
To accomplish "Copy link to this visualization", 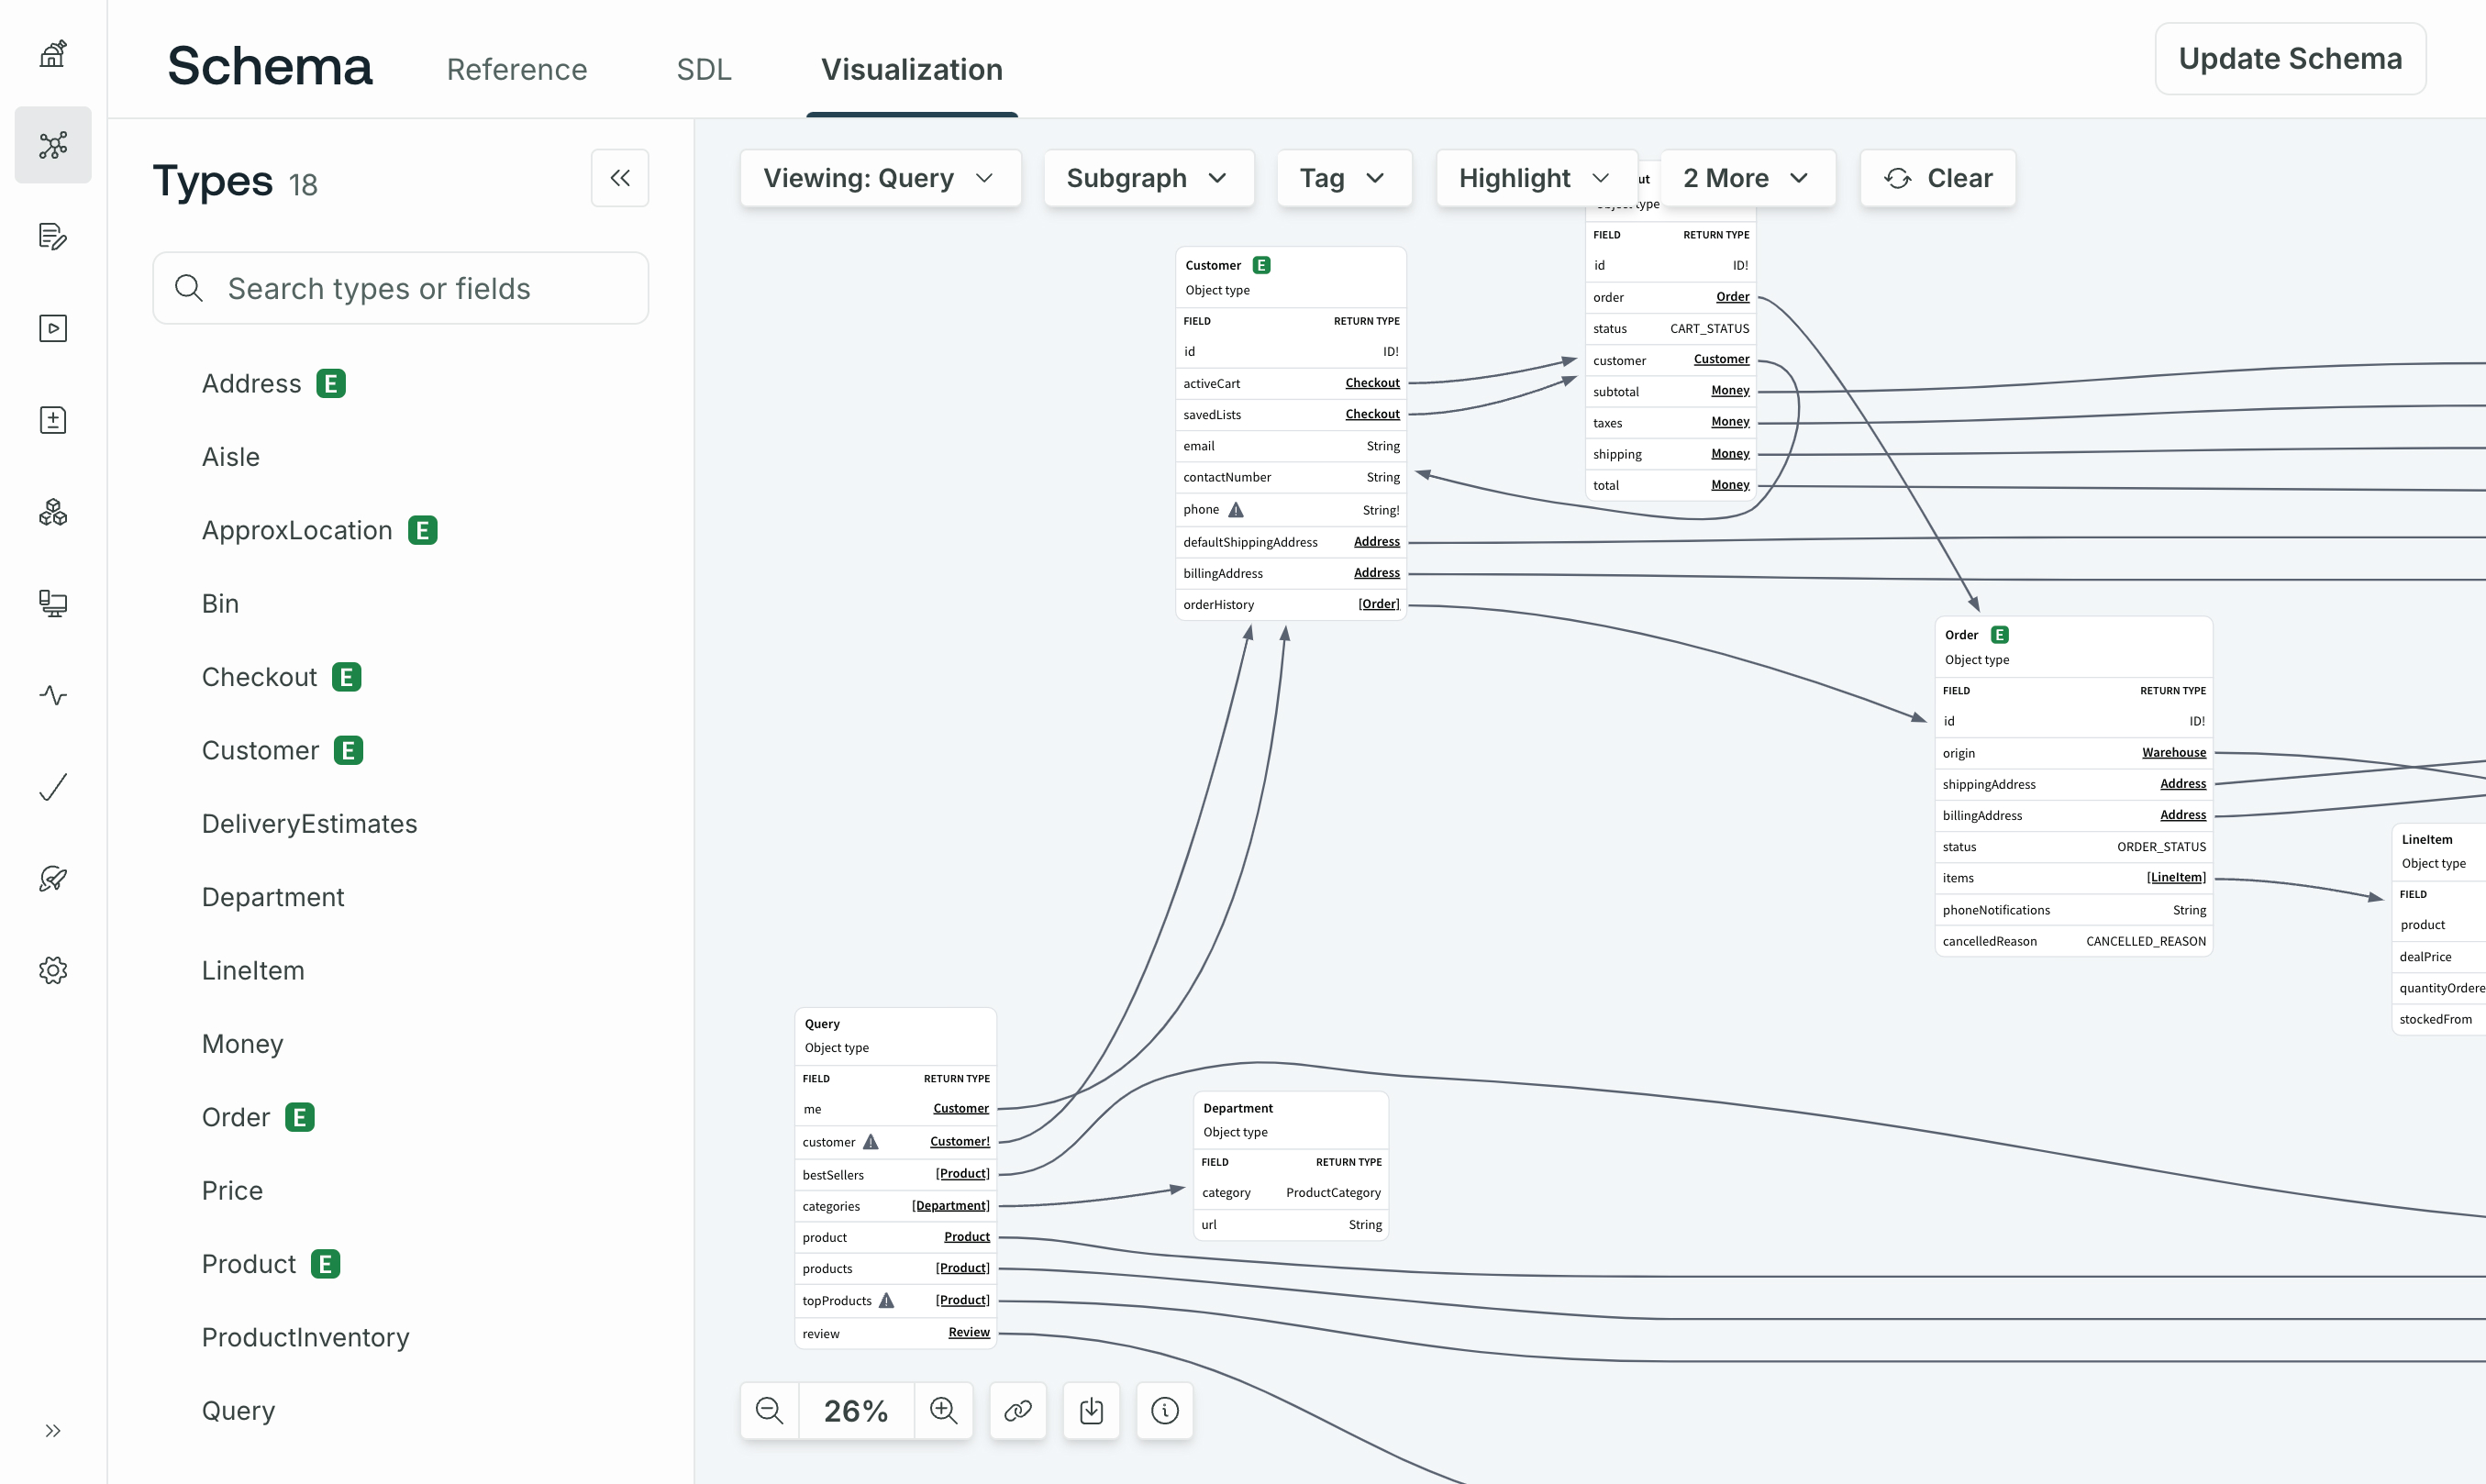I will coord(1018,1411).
